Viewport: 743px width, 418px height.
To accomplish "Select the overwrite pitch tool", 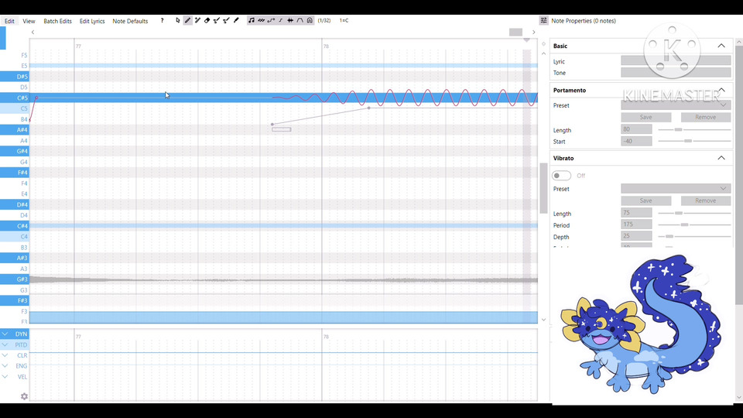I will pyautogui.click(x=226, y=20).
